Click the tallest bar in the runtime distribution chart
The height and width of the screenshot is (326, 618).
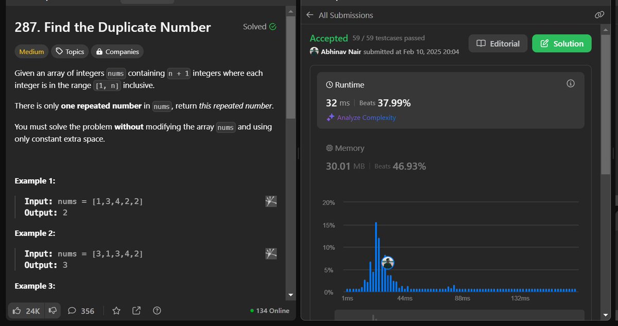click(376, 257)
